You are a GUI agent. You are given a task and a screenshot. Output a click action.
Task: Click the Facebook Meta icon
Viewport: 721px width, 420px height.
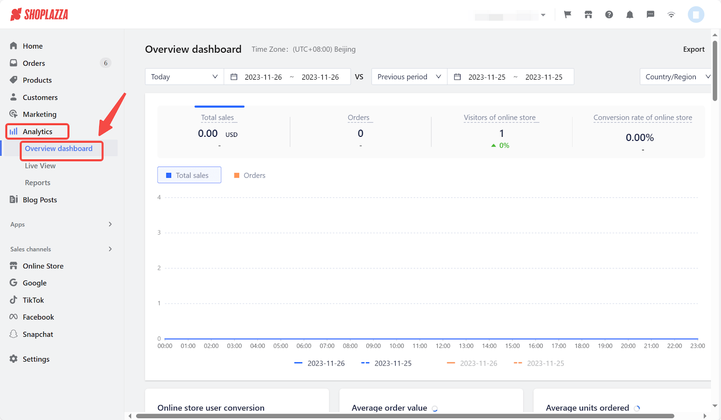point(14,317)
